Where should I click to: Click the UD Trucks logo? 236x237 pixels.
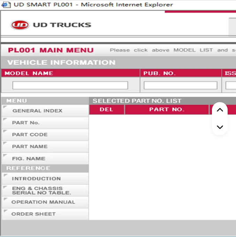click(x=51, y=25)
